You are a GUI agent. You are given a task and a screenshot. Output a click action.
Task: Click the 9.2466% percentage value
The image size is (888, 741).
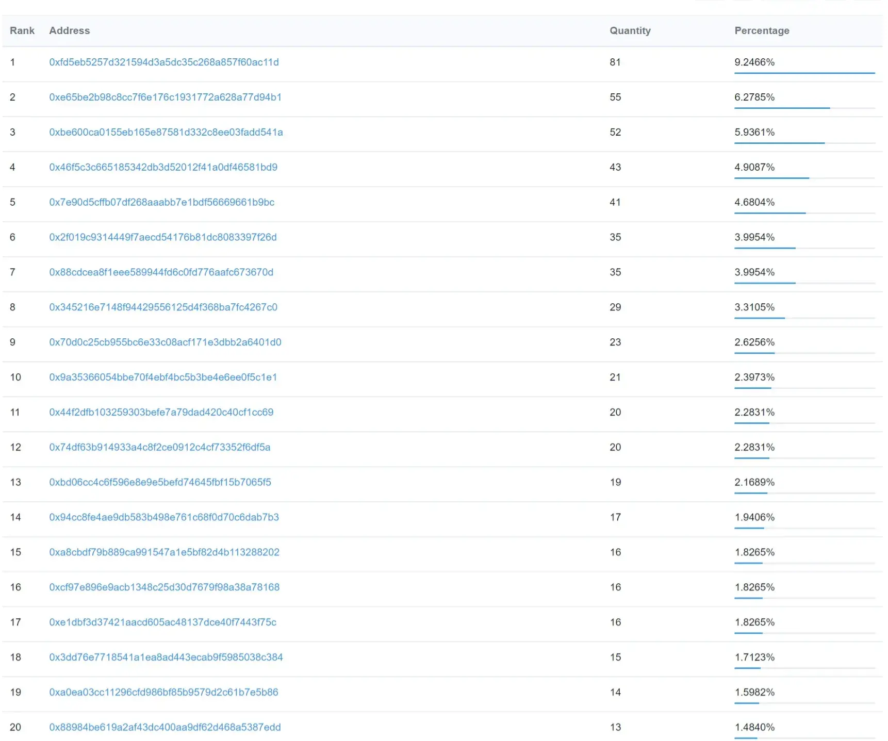(754, 62)
